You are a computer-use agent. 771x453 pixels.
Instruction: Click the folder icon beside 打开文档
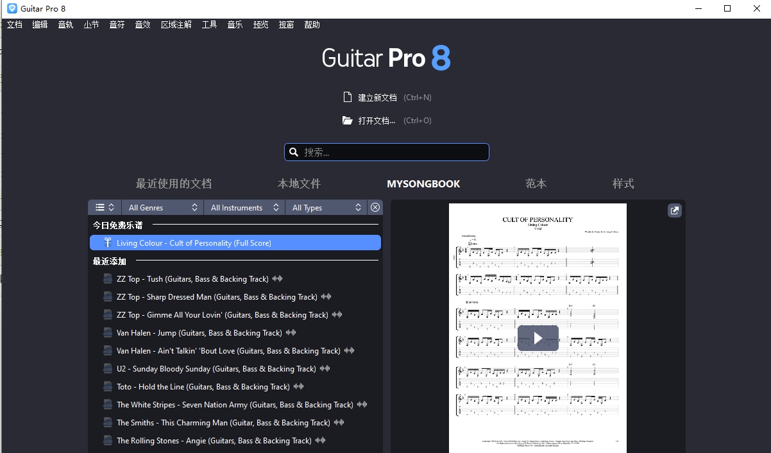click(x=346, y=120)
